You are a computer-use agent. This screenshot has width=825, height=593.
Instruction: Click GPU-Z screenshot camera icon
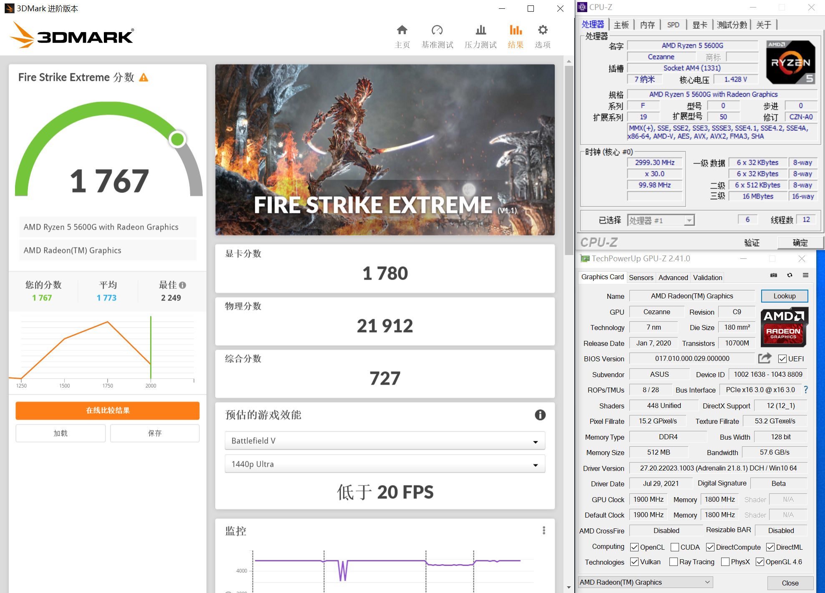coord(774,275)
